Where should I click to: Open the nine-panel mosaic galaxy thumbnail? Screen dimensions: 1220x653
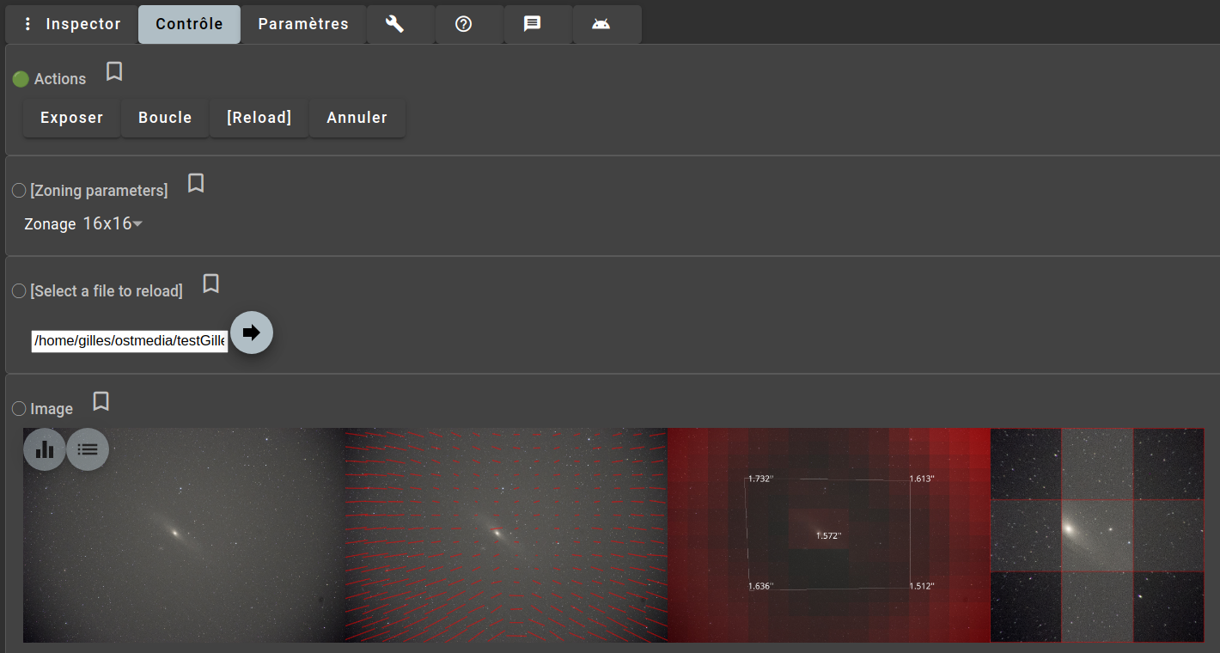click(x=1097, y=534)
